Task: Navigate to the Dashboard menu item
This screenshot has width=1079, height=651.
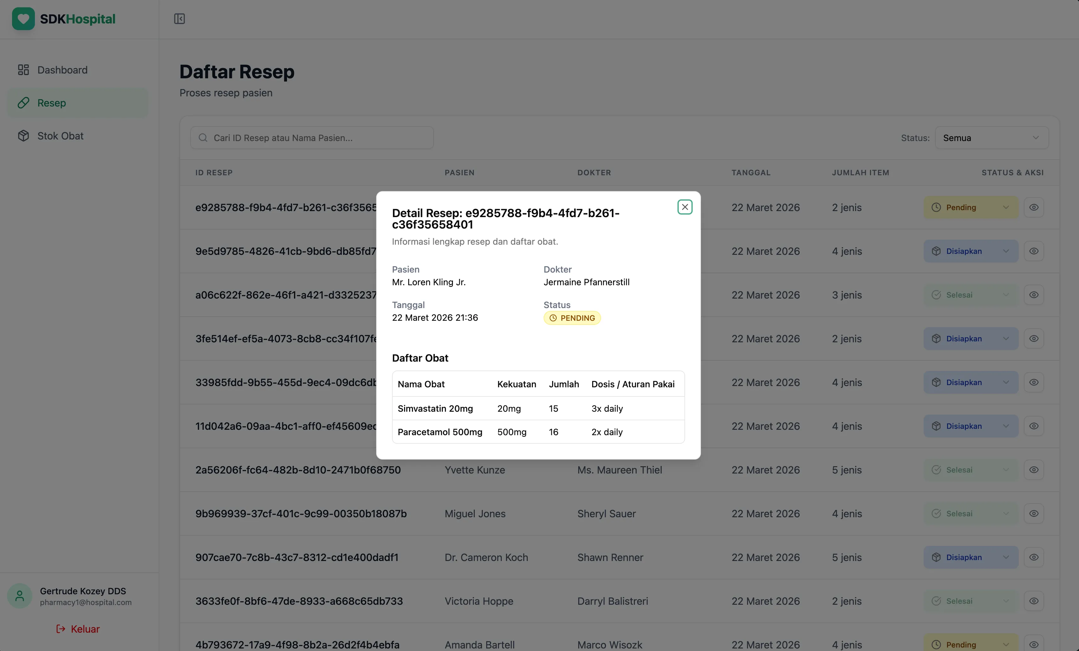Action: (x=62, y=69)
